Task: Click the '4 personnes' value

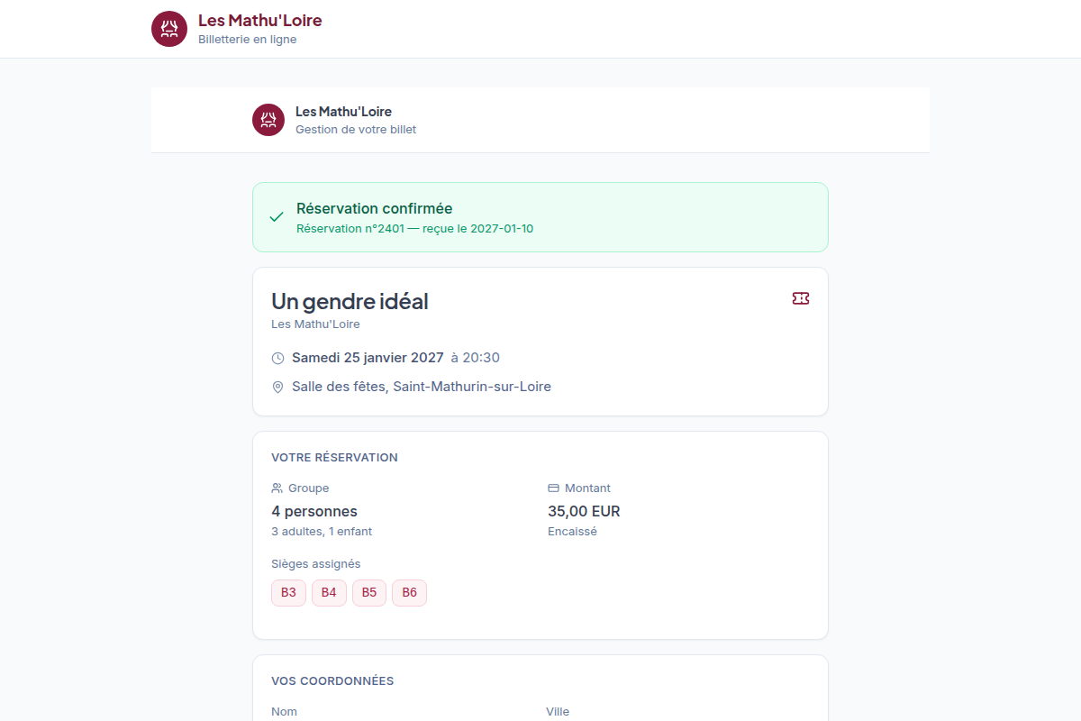Action: (x=314, y=512)
